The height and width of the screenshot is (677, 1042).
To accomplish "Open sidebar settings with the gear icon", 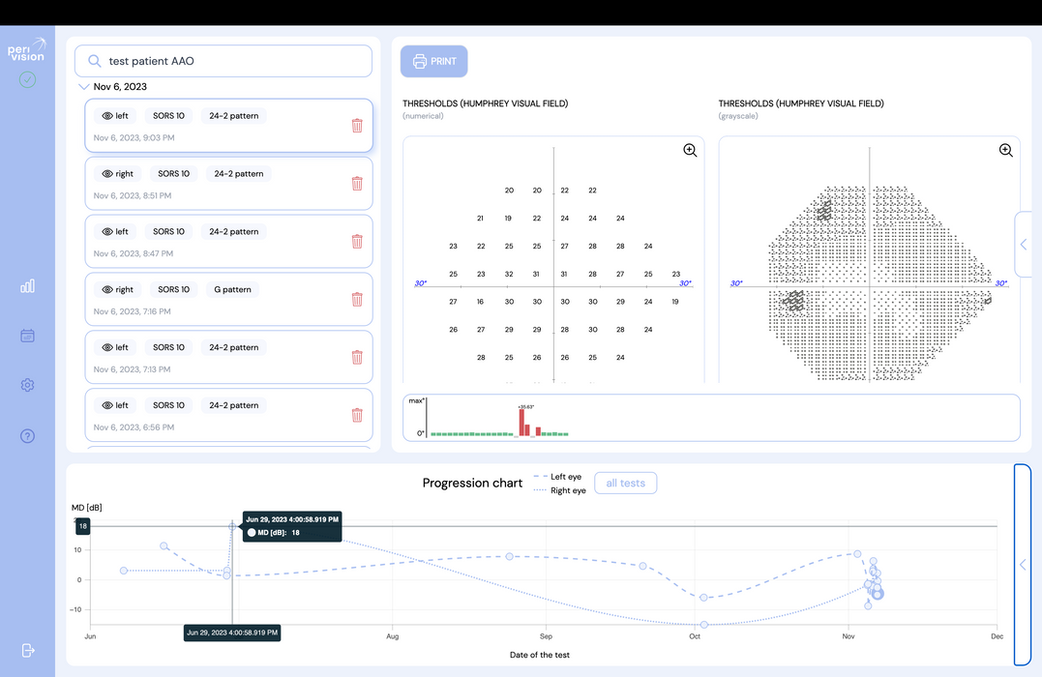I will pyautogui.click(x=27, y=384).
